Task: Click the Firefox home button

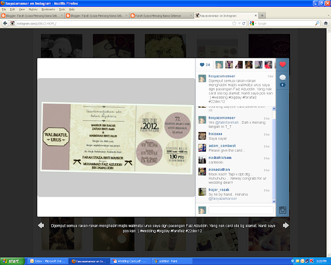Action: [x=326, y=23]
